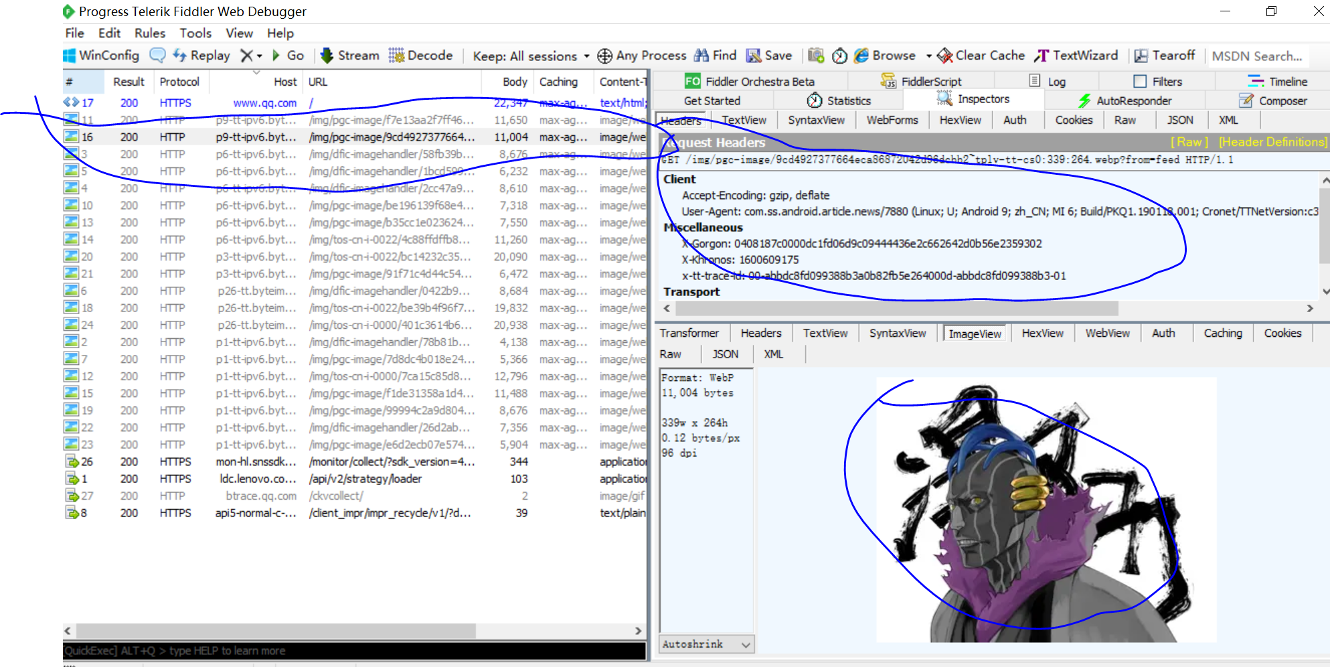Click the session list horizontal scrollbar
Image resolution: width=1330 pixels, height=667 pixels.
click(x=276, y=631)
